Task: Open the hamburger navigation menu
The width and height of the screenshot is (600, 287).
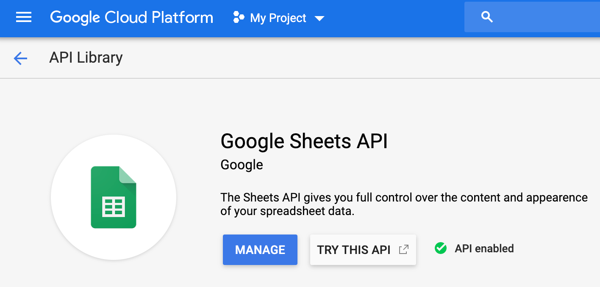Action: pos(24,17)
